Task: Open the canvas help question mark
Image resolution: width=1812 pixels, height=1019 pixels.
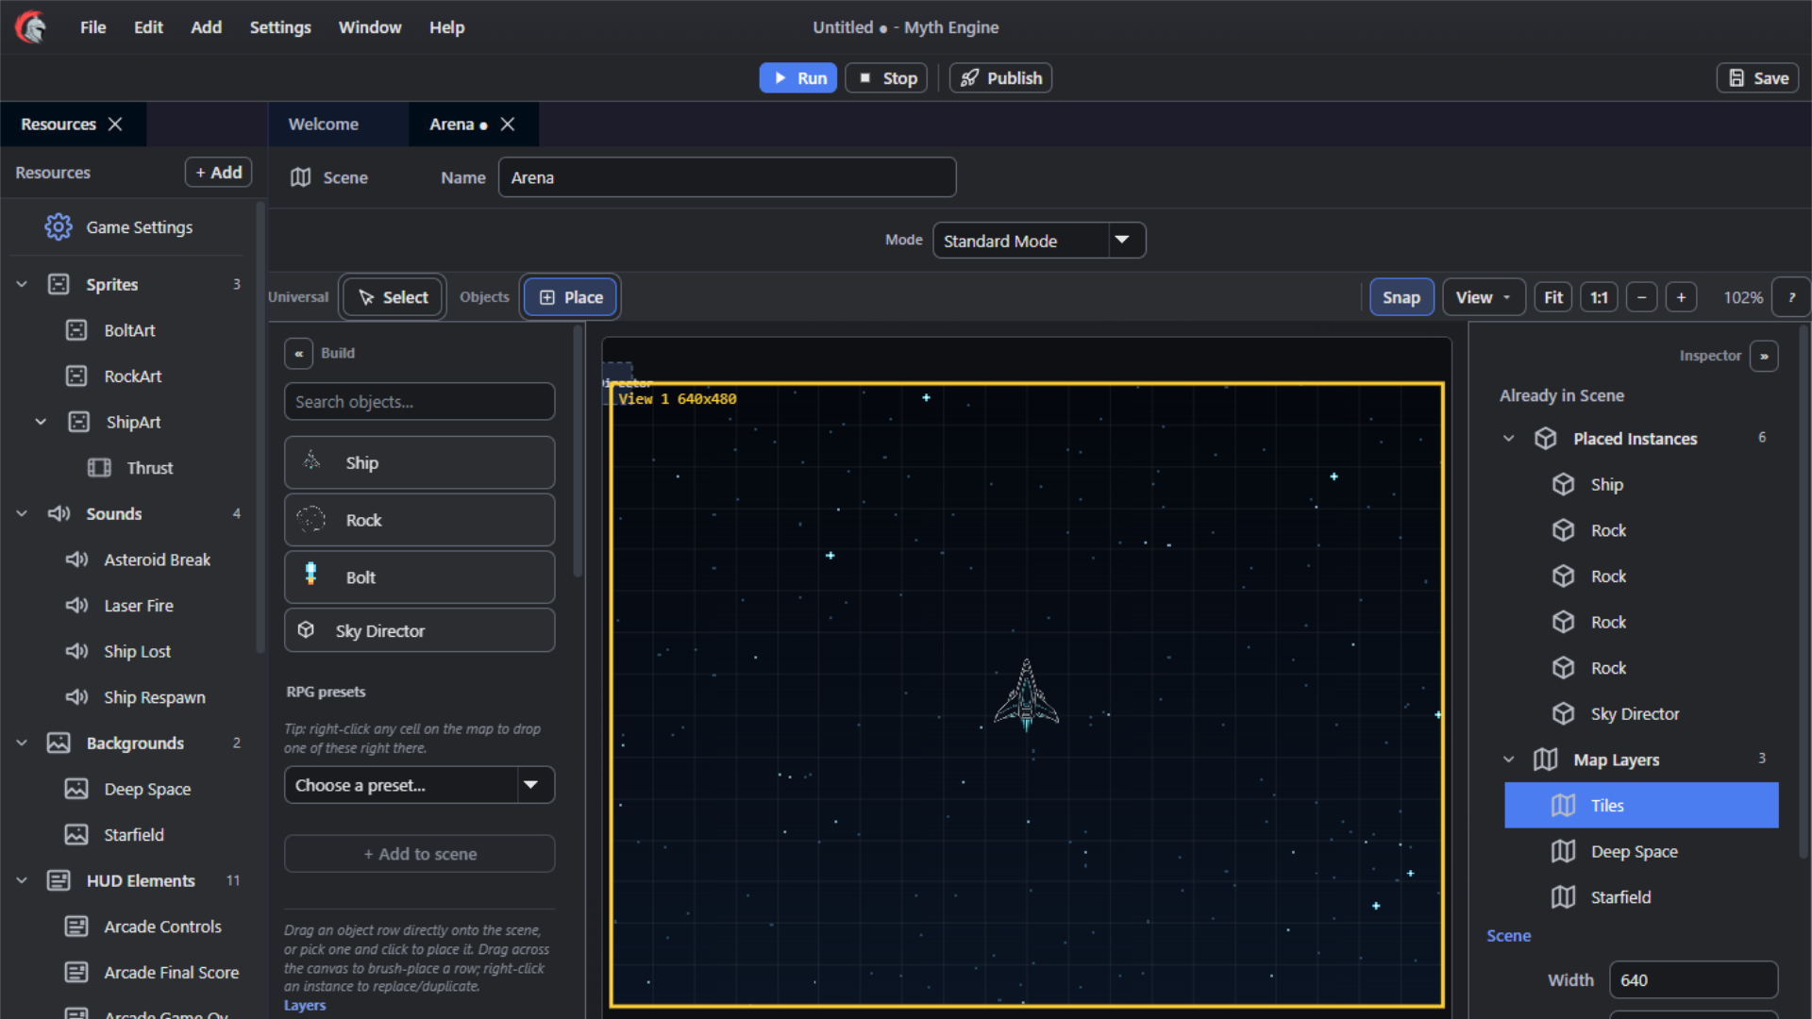Action: (1791, 297)
